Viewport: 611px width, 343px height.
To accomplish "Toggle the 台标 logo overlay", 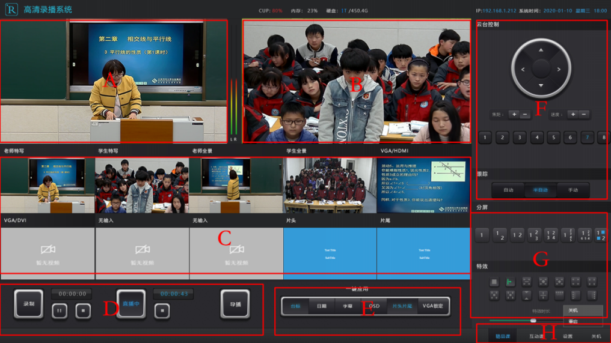I will [295, 306].
